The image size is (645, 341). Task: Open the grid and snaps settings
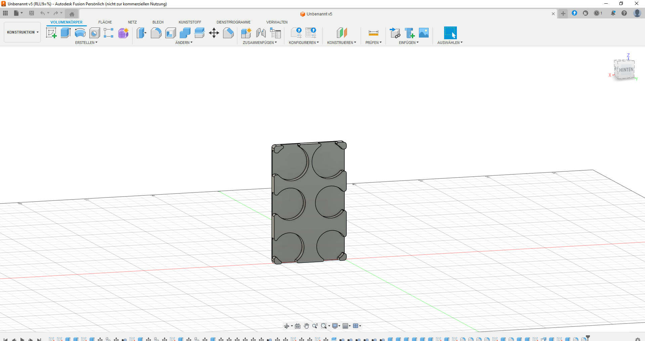[347, 326]
